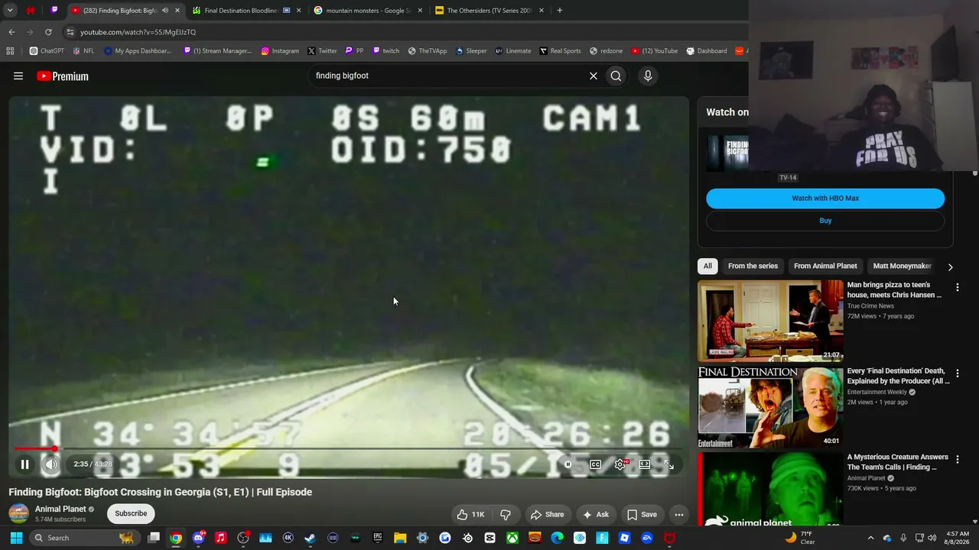The height and width of the screenshot is (550, 979).
Task: Open Epic Games Launcher from the taskbar
Action: 378,538
